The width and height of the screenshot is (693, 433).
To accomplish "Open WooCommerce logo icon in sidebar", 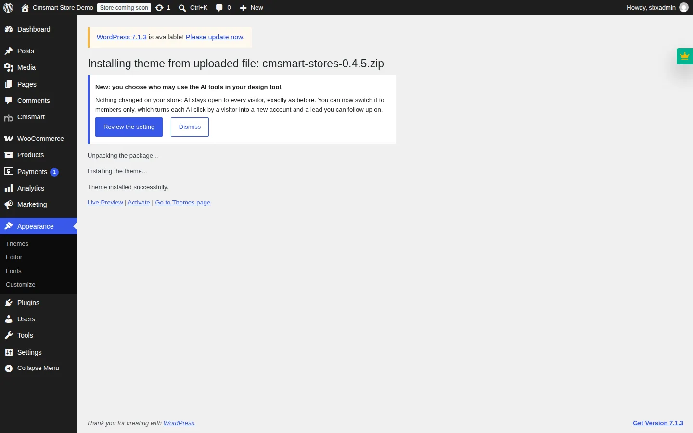I will click(x=9, y=139).
